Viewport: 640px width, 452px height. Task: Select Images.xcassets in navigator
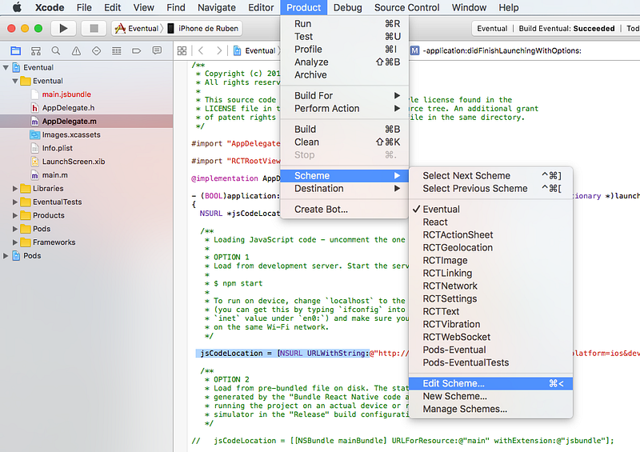[86, 134]
